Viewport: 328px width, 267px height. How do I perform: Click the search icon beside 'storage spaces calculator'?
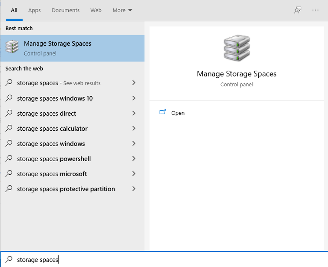[9, 128]
